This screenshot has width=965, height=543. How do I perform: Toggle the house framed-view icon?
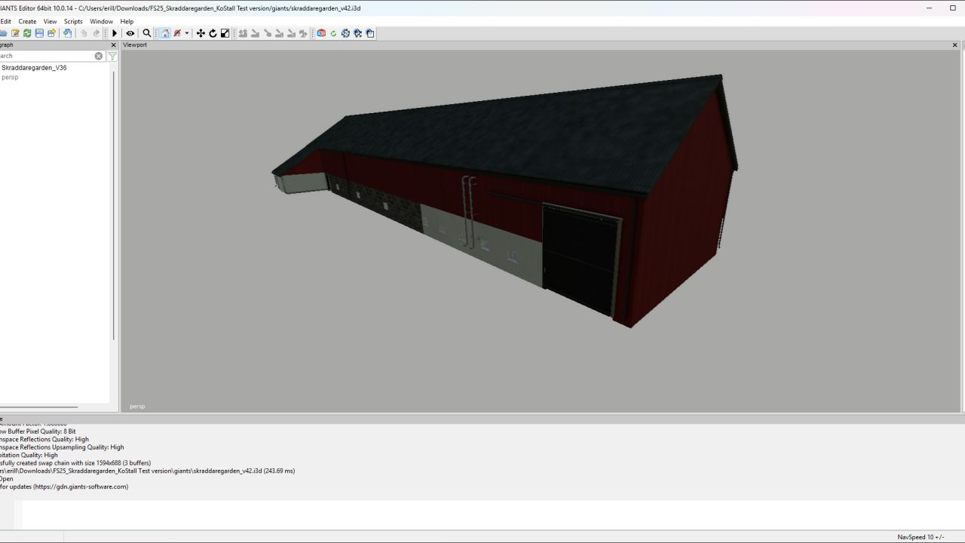[165, 33]
